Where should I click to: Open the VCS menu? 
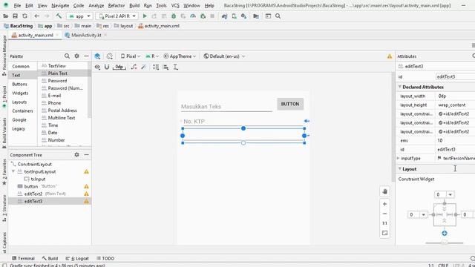175,5
